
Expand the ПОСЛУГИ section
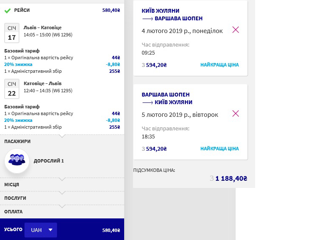coord(62,198)
